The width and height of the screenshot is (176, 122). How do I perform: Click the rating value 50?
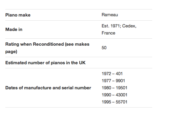pyautogui.click(x=104, y=48)
